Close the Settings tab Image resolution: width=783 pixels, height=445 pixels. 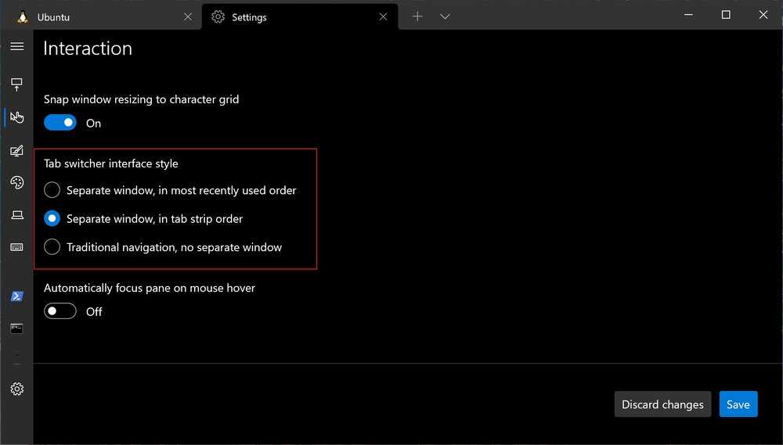pyautogui.click(x=383, y=16)
